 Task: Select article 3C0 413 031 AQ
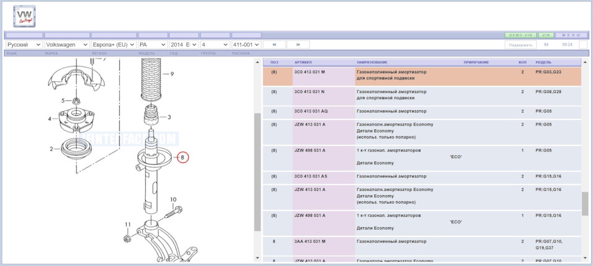coord(311,111)
